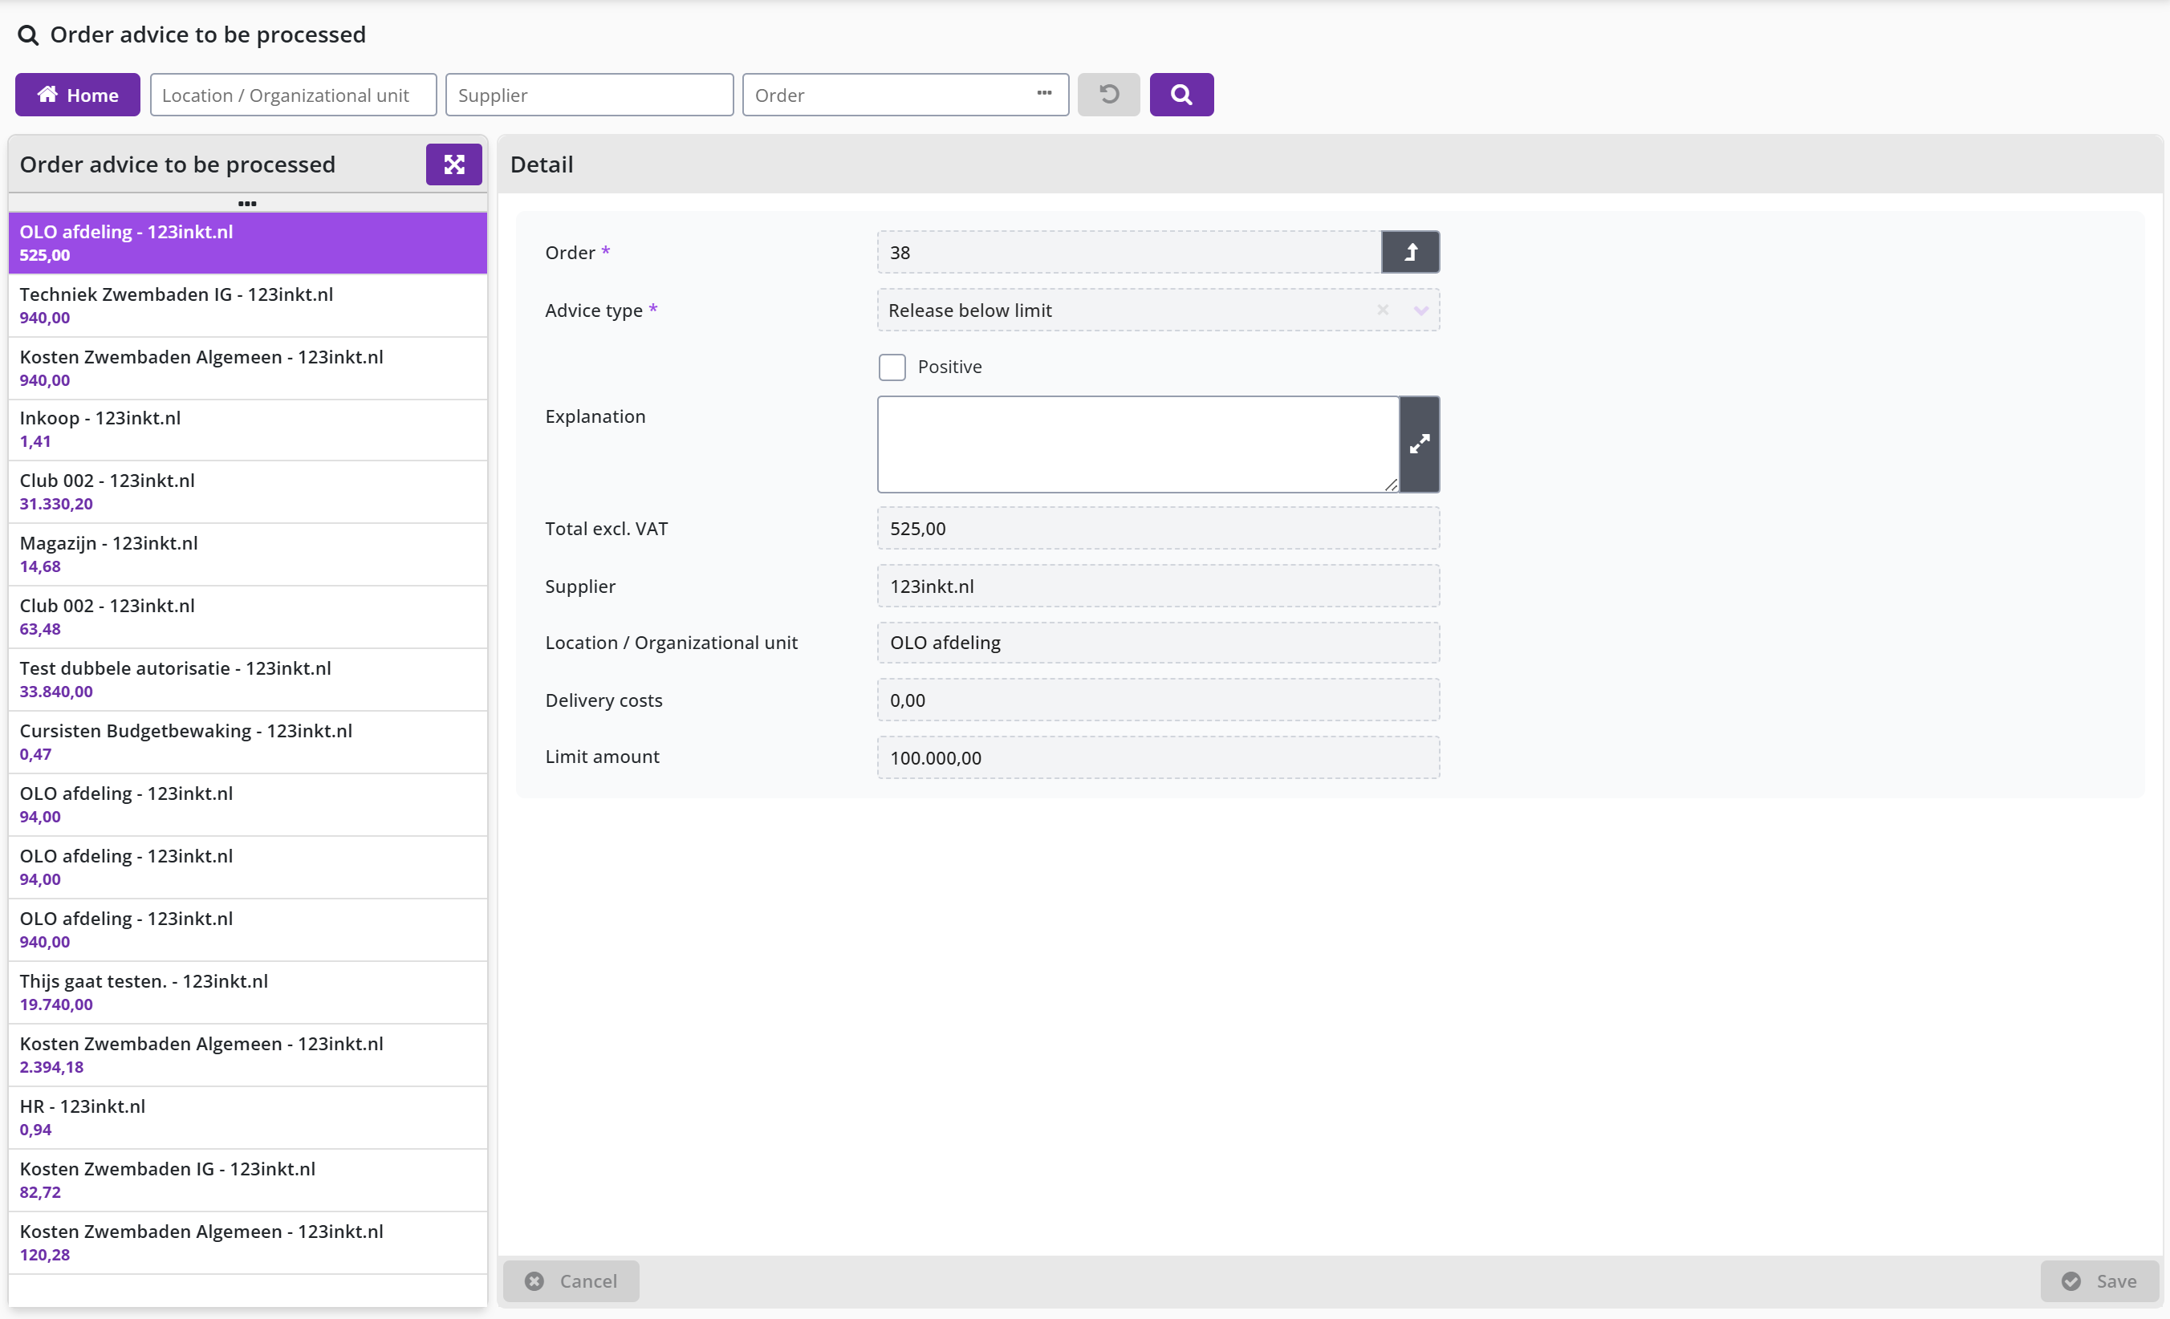Image resolution: width=2170 pixels, height=1319 pixels.
Task: Click the Delivery costs field 0,00
Action: pos(1158,700)
